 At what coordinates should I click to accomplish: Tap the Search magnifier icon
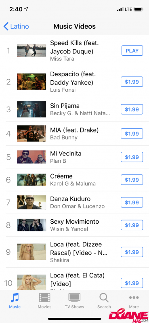[104, 298]
